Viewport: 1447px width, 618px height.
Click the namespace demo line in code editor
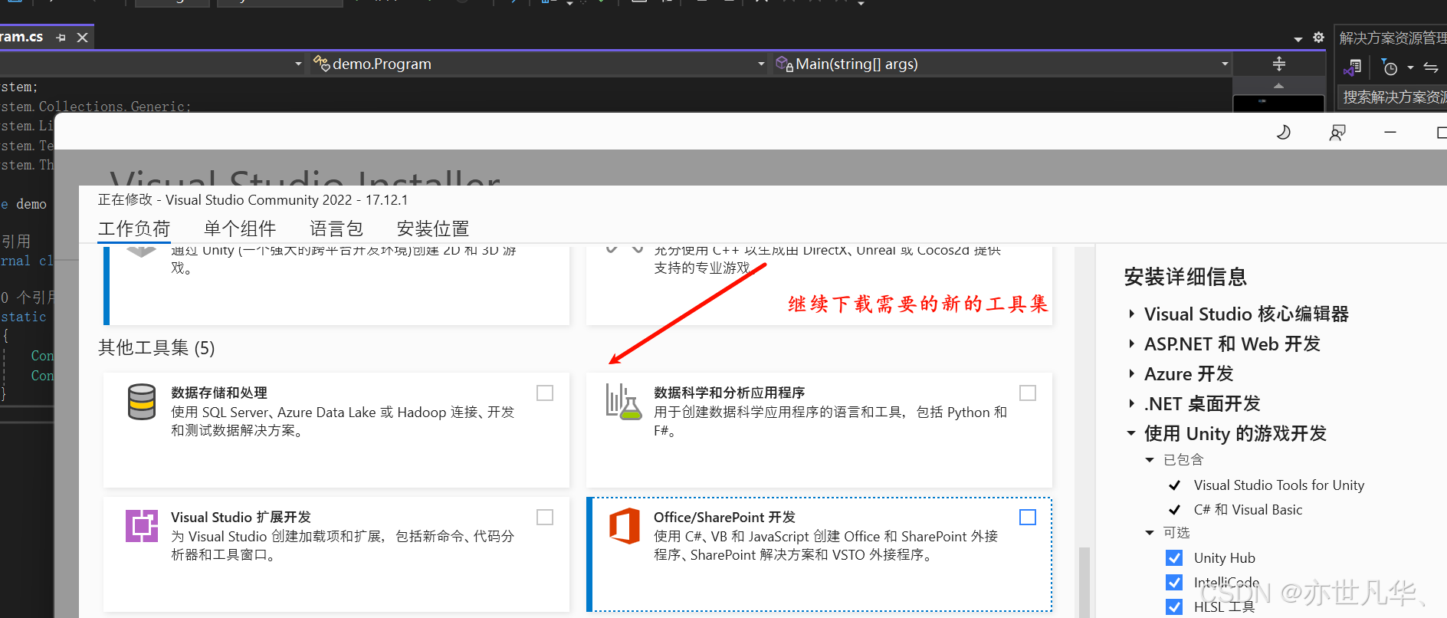tap(25, 204)
